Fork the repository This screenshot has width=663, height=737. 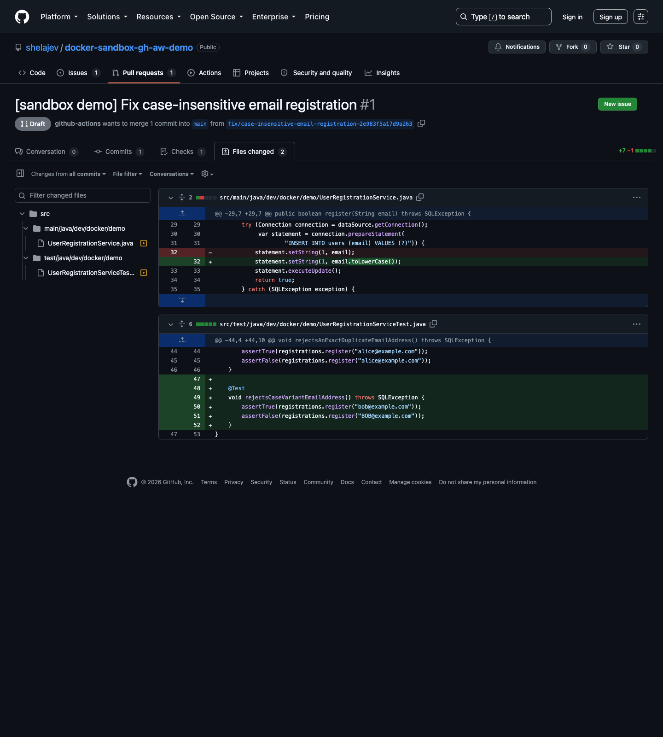tap(573, 47)
